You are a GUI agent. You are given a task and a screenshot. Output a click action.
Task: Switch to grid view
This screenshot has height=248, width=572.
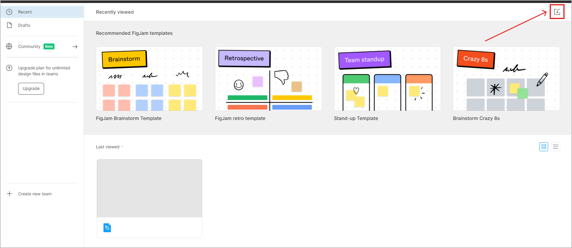tap(544, 147)
